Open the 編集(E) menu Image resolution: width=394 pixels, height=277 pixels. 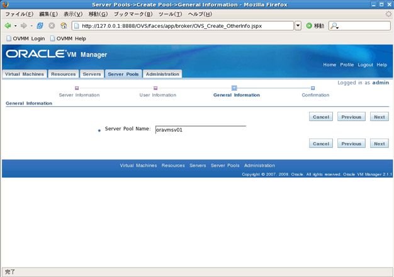pyautogui.click(x=48, y=14)
